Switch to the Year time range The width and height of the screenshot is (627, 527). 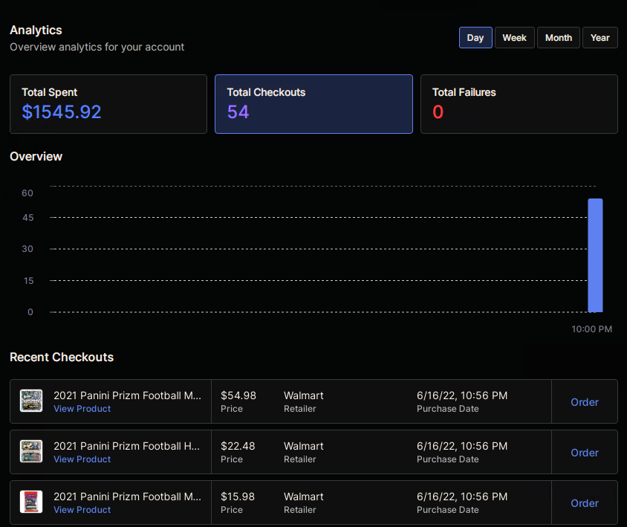click(600, 38)
